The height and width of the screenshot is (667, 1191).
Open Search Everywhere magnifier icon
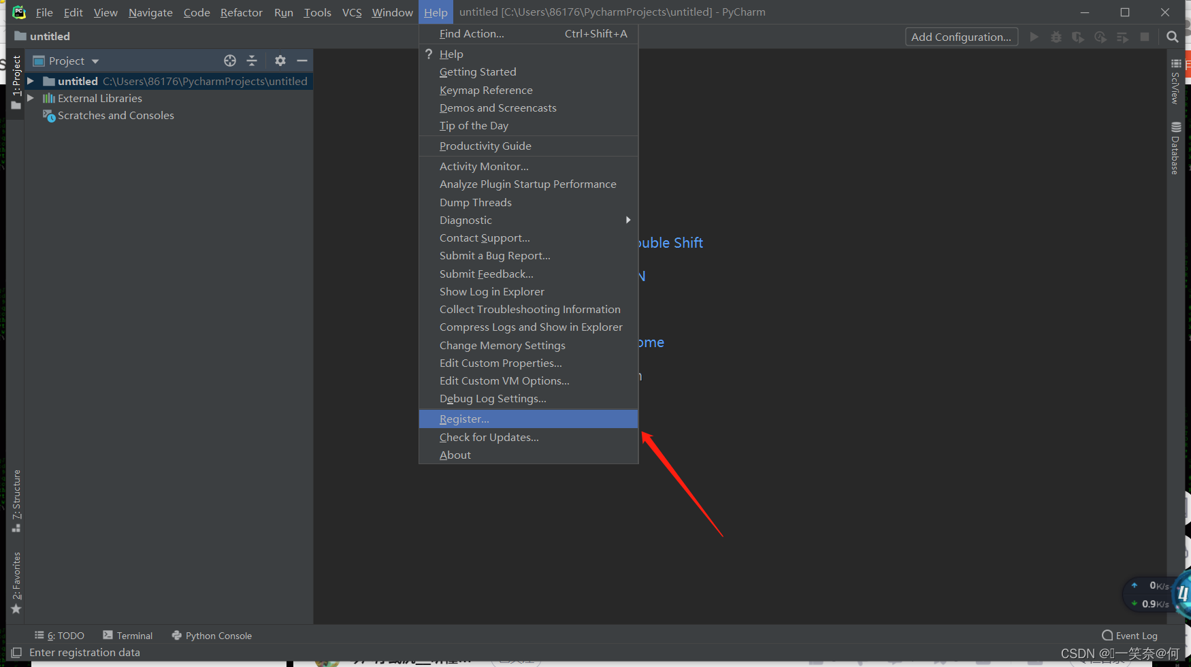point(1172,37)
